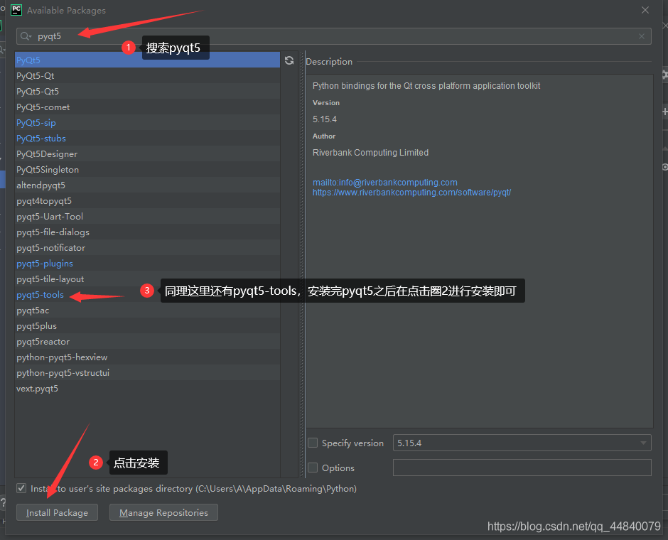Select the pyqt5-file-dialogs package

click(x=147, y=232)
